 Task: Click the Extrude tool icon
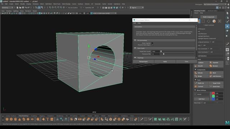[x=196, y=73]
